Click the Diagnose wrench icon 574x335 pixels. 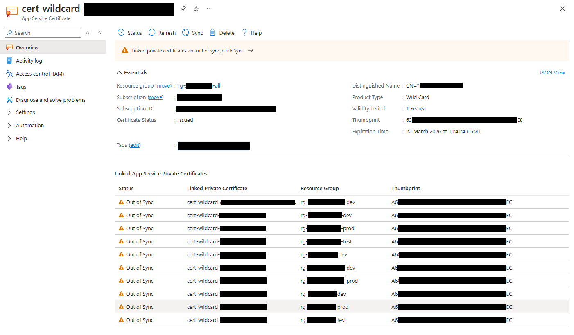coord(9,100)
